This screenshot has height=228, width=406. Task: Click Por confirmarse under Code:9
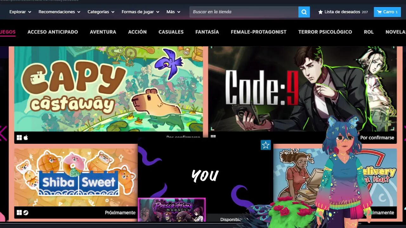[x=377, y=138]
